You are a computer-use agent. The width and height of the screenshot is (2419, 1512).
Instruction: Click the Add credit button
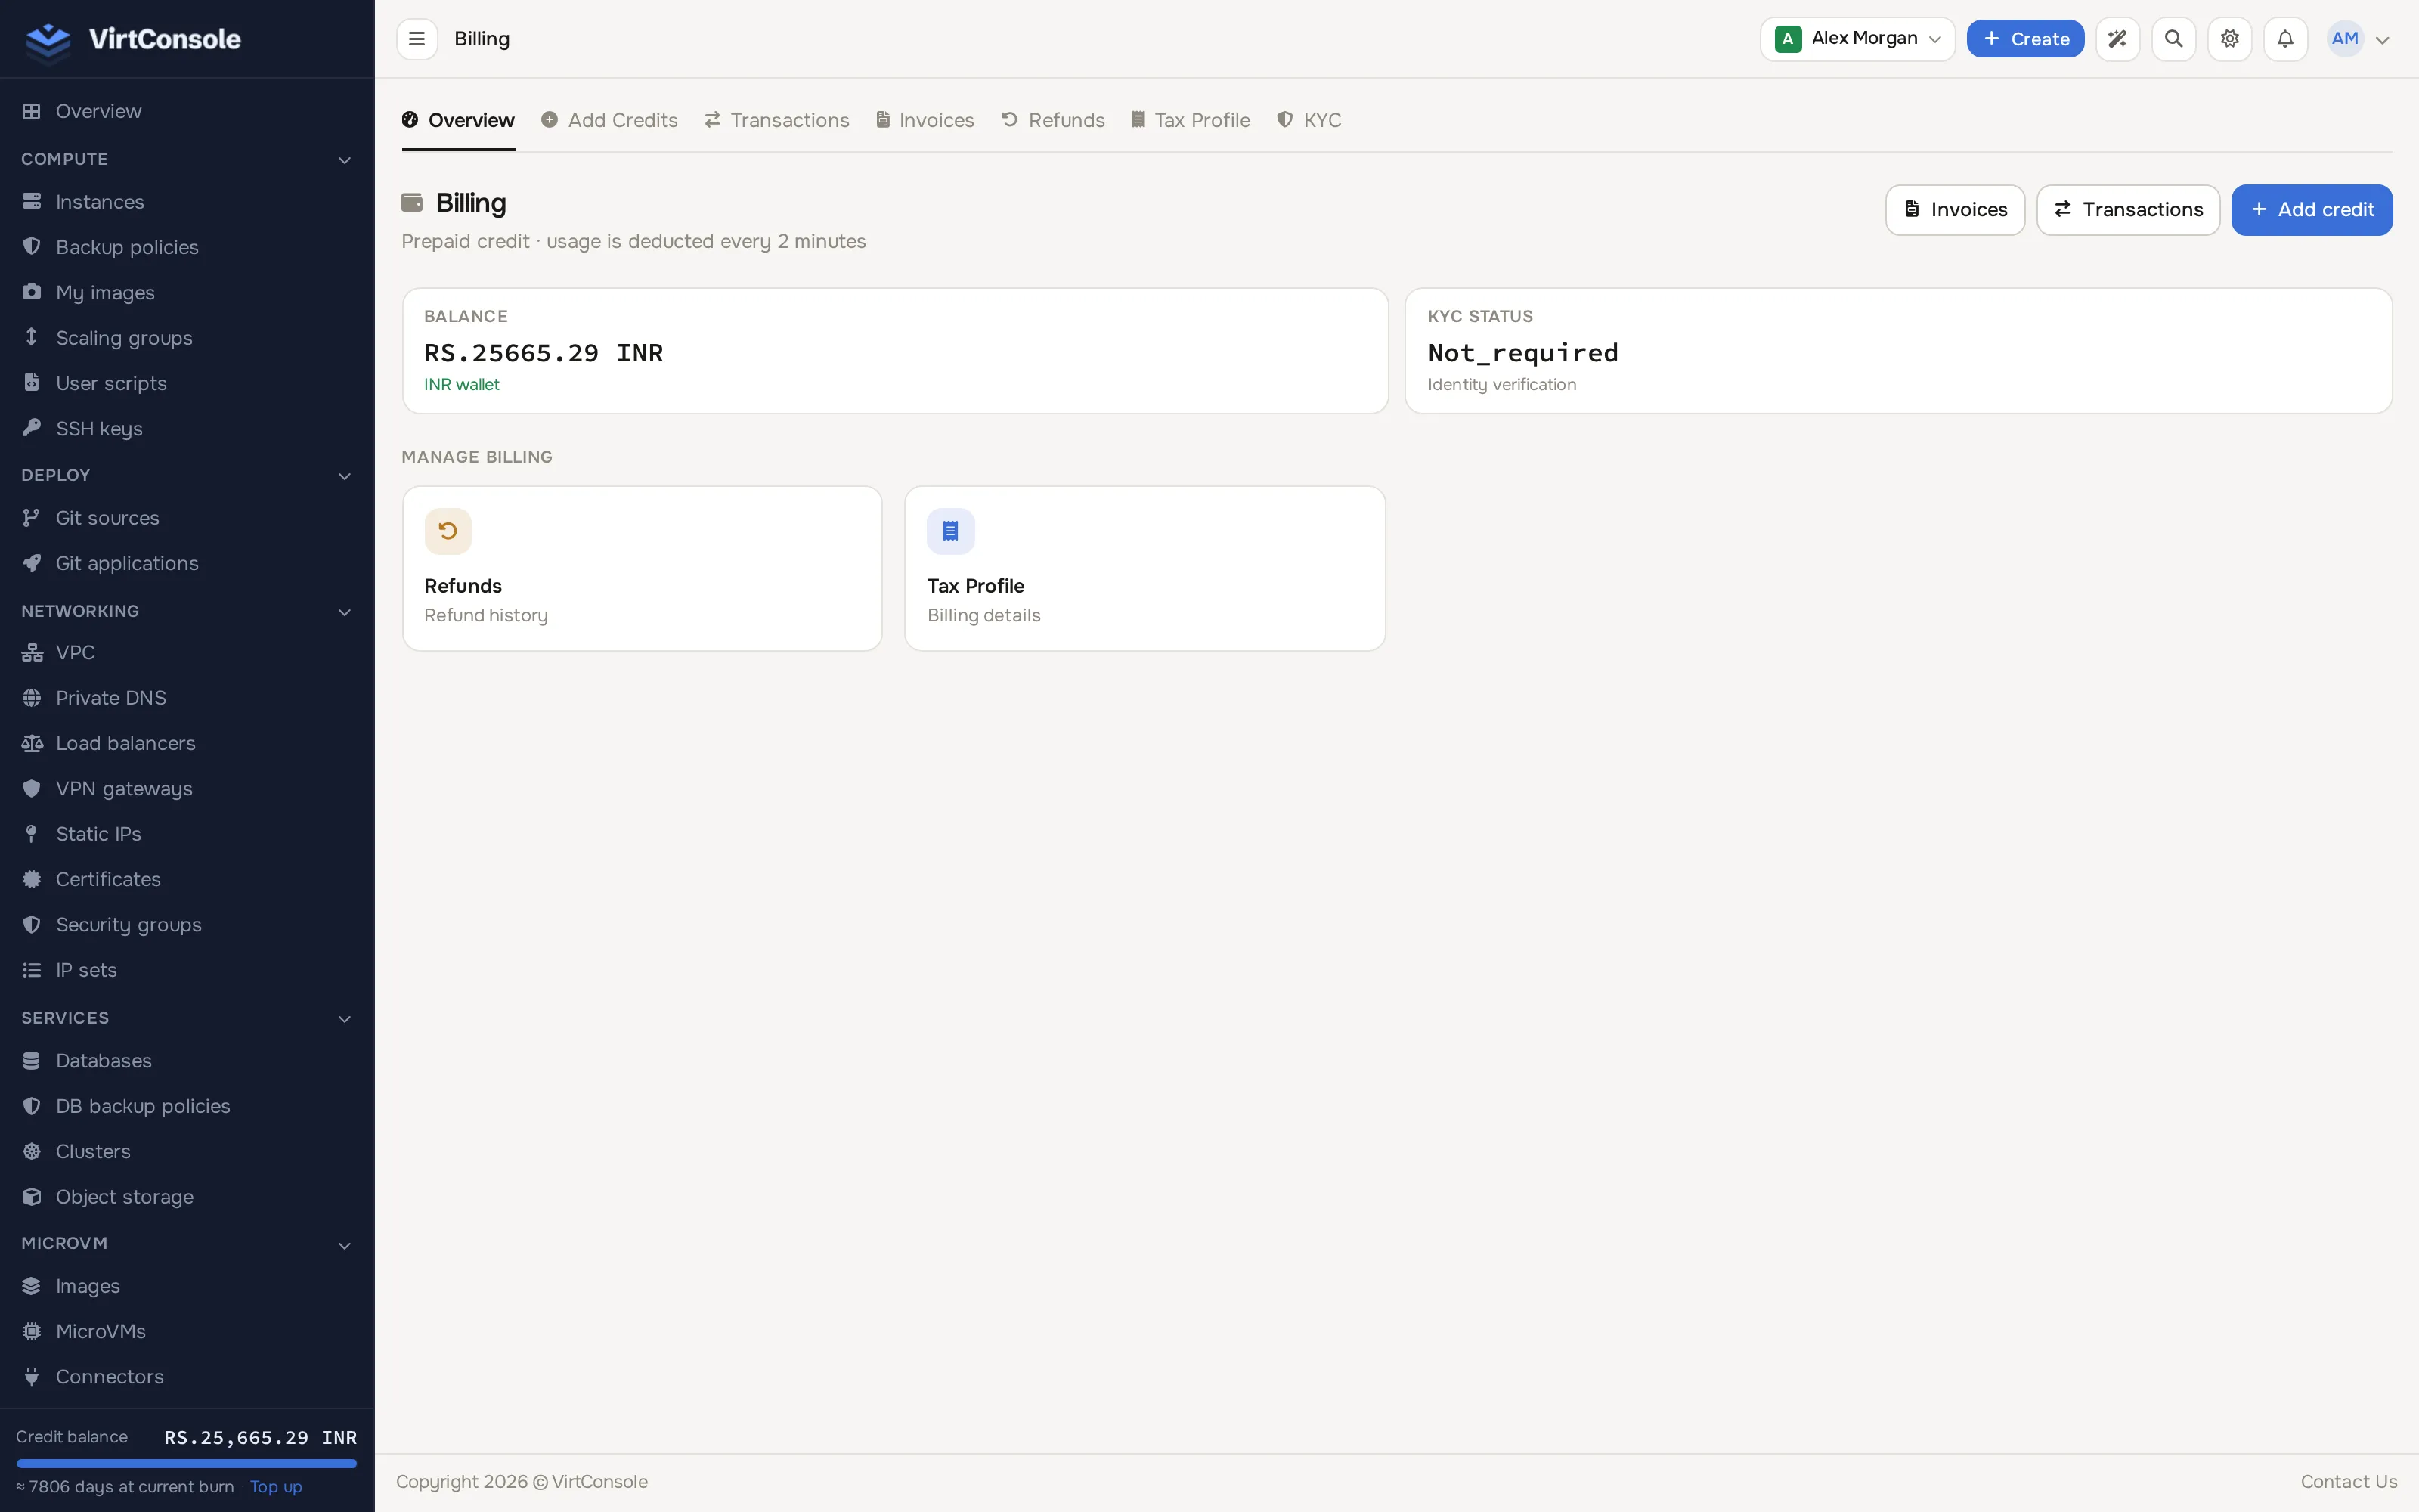click(2311, 210)
